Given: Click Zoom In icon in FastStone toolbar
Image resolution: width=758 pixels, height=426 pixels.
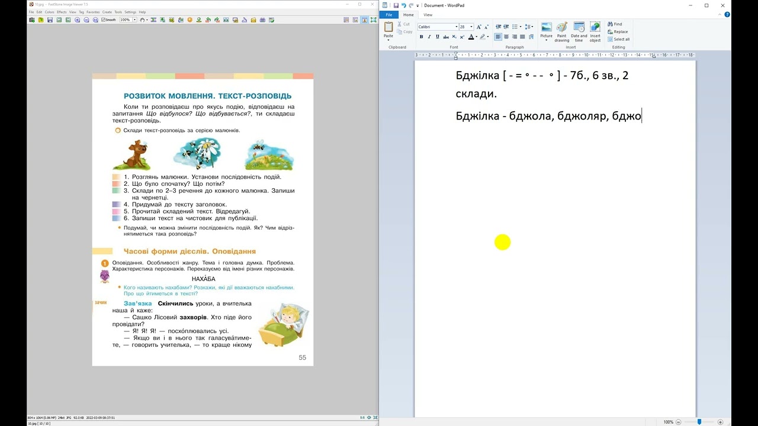Looking at the screenshot, I should click(78, 20).
